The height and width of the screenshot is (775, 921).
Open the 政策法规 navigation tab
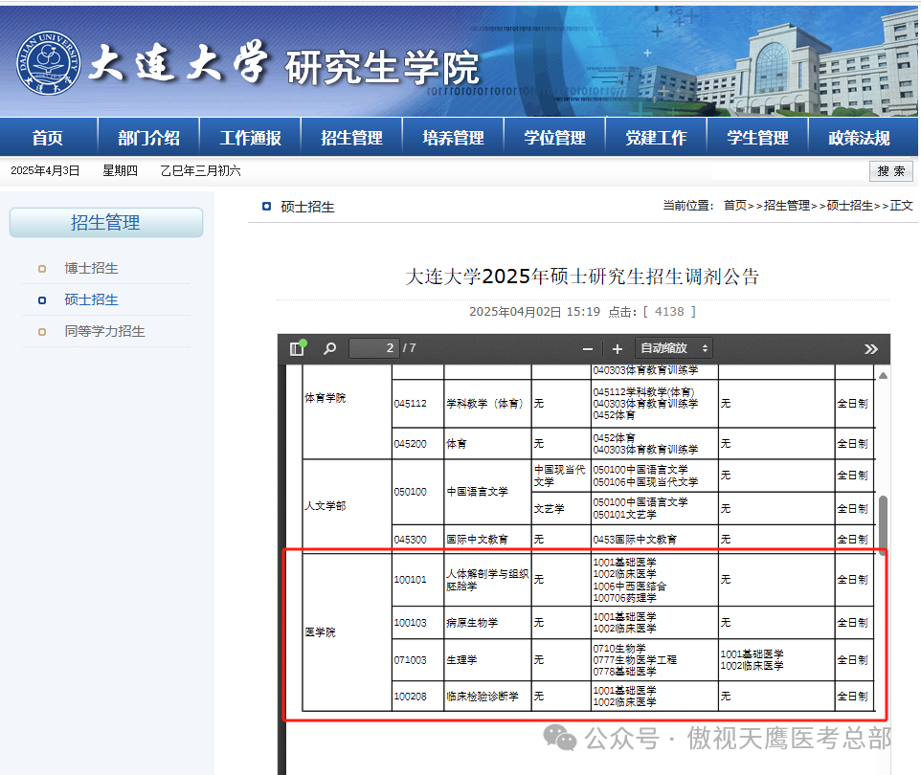(x=859, y=138)
